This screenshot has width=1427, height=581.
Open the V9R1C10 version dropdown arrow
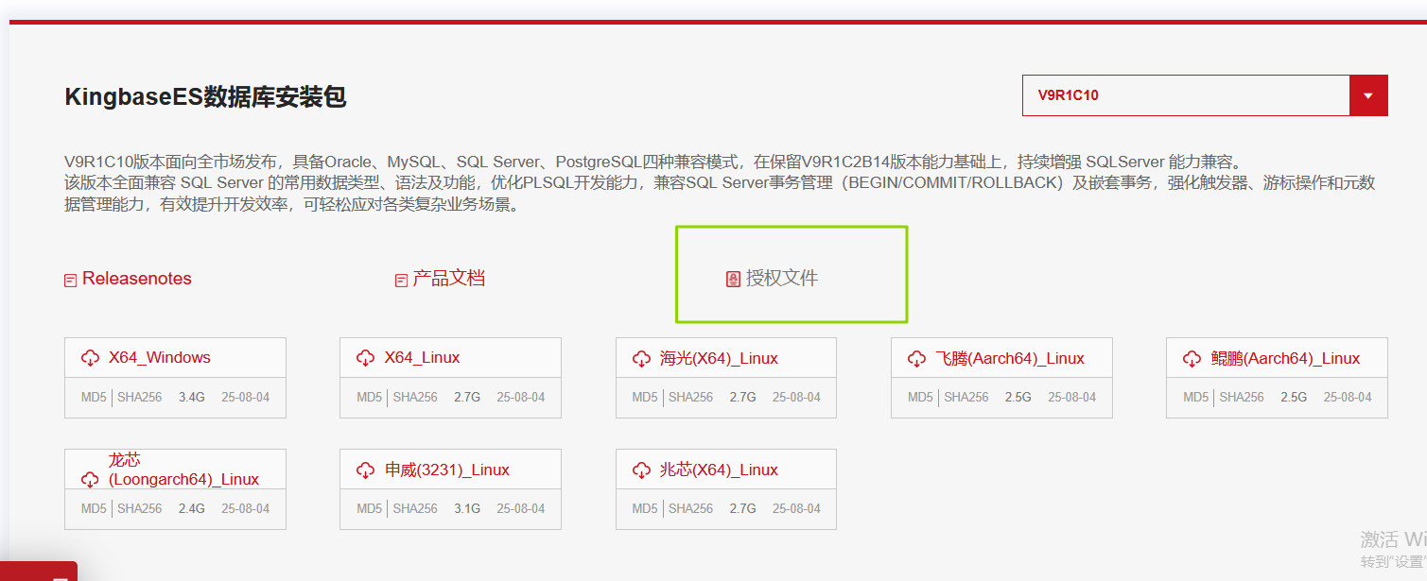(x=1368, y=95)
